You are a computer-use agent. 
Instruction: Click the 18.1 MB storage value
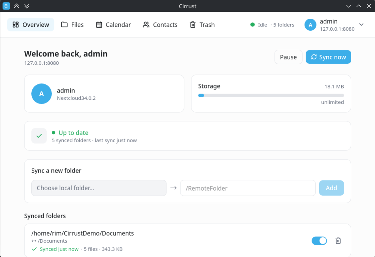click(334, 86)
